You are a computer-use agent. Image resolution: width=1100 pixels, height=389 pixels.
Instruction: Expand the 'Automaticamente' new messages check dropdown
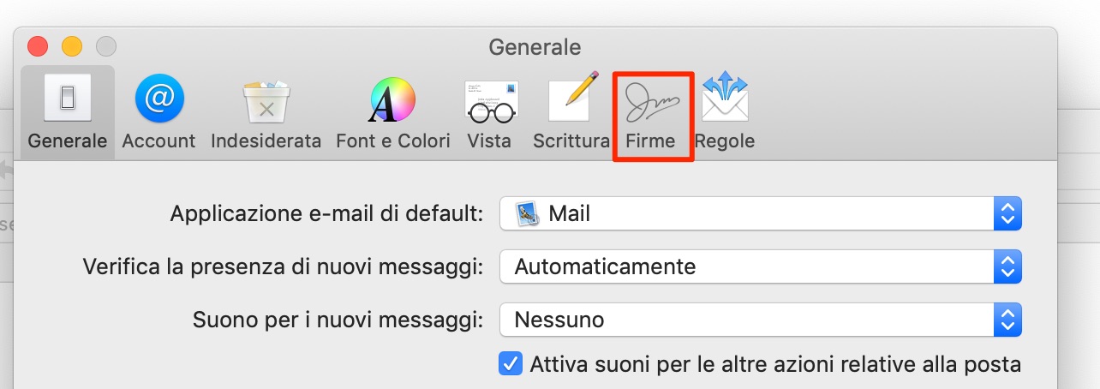click(761, 266)
